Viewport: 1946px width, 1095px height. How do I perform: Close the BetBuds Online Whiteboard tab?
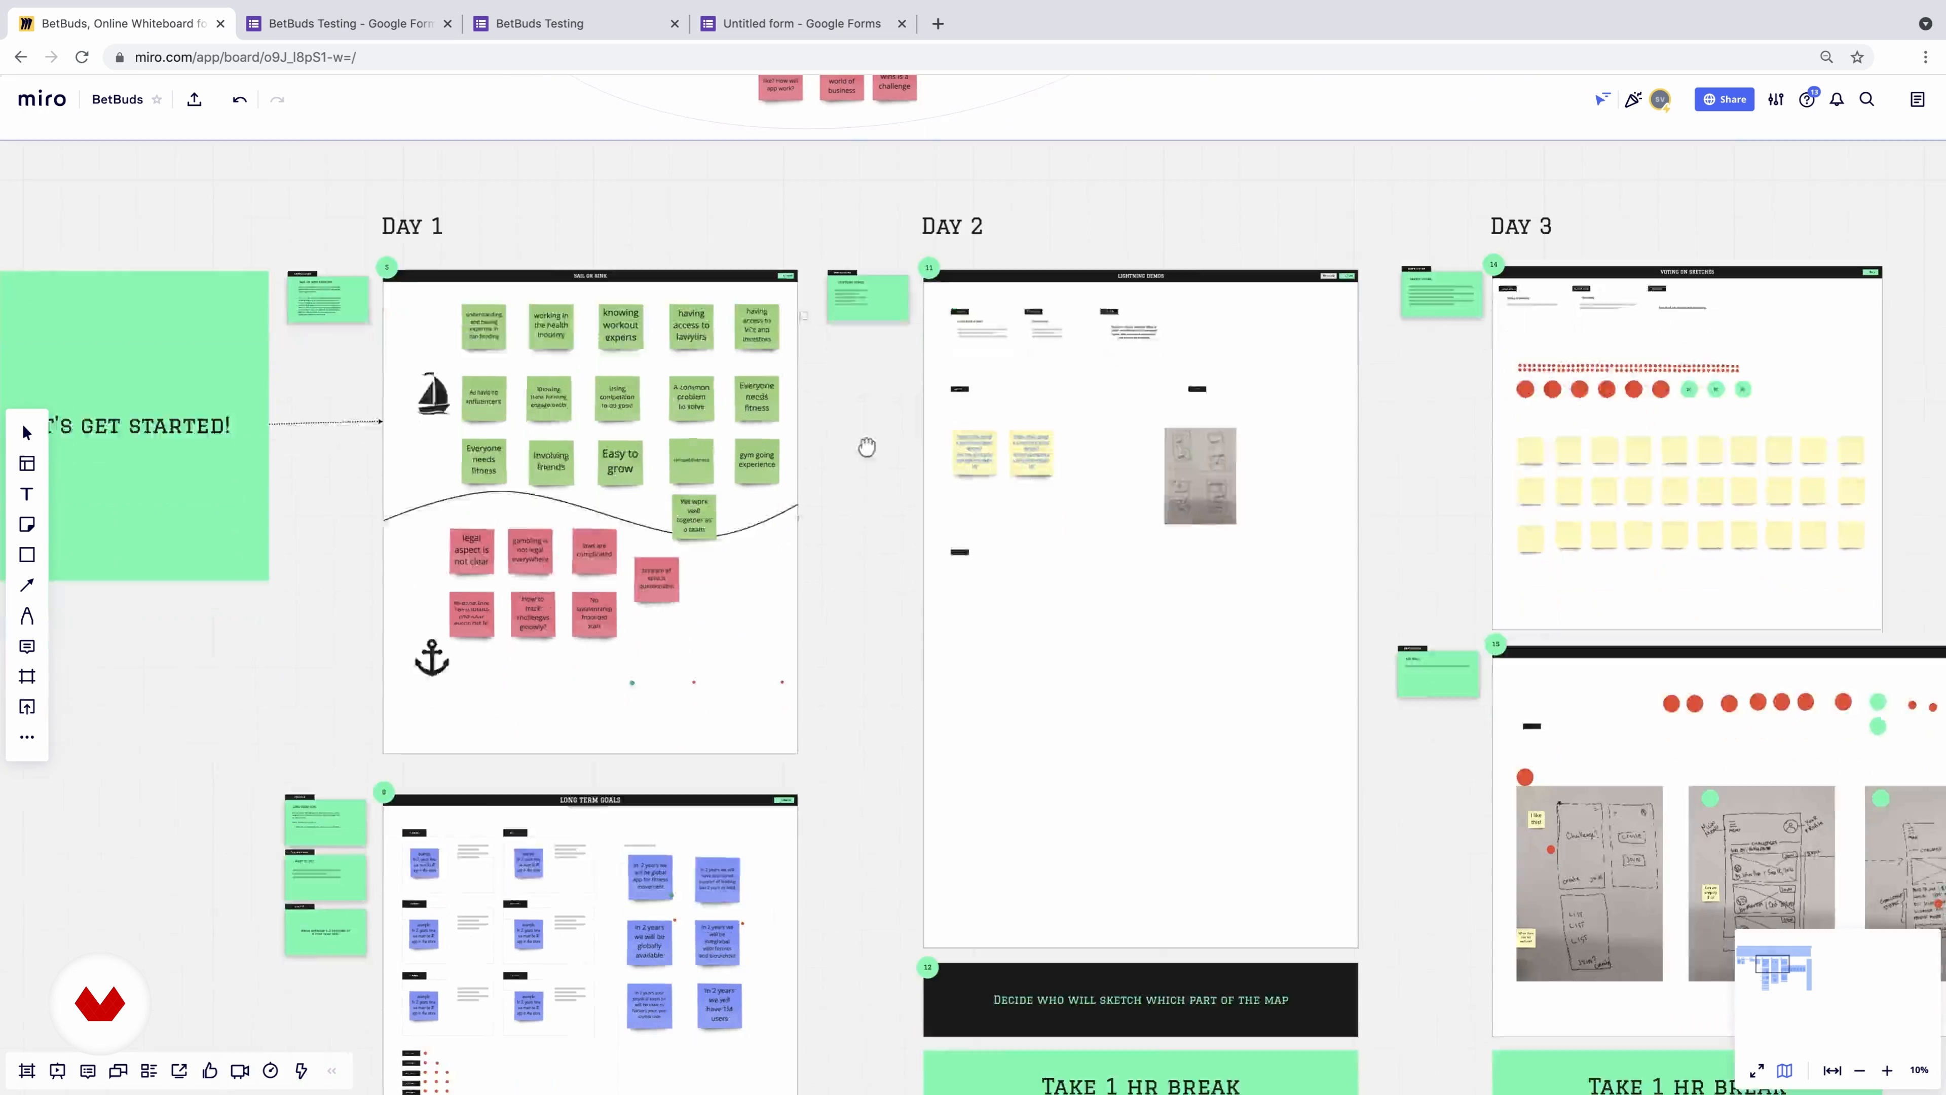[220, 23]
